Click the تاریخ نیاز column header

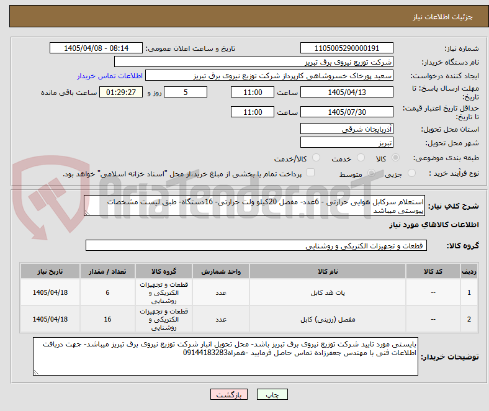click(50, 271)
